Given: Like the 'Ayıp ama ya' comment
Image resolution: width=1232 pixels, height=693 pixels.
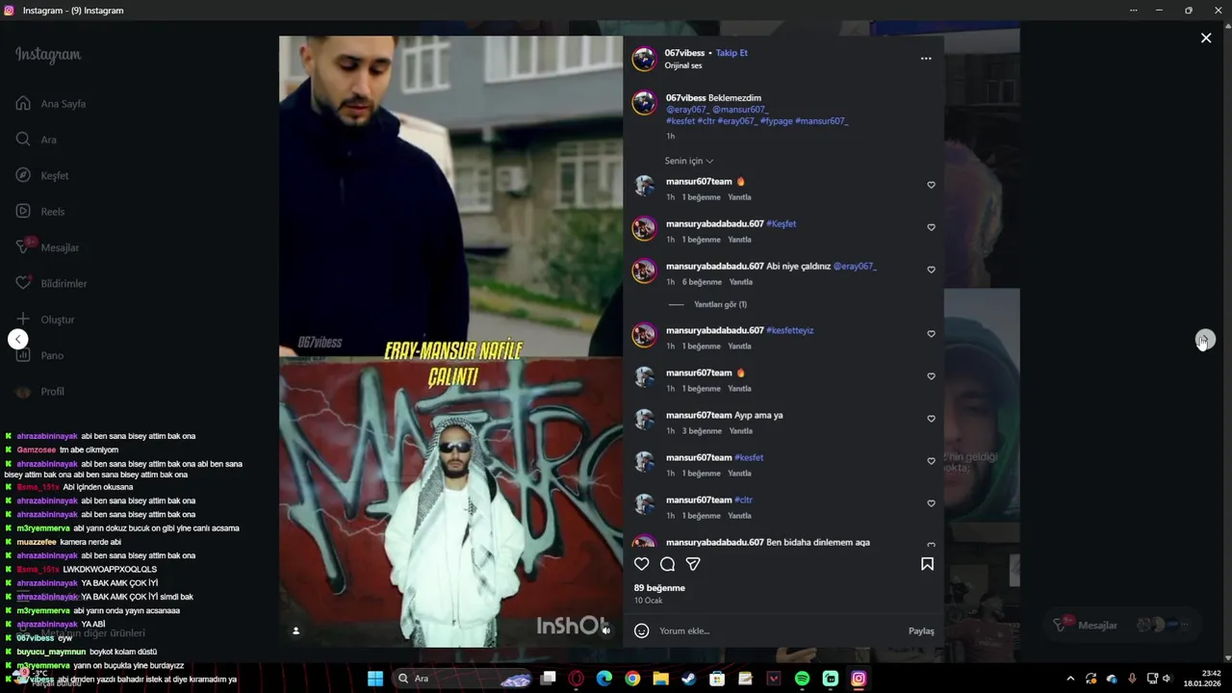Looking at the screenshot, I should coord(931,419).
